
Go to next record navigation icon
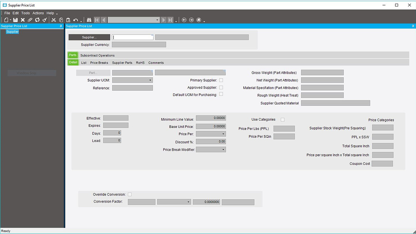pyautogui.click(x=163, y=20)
